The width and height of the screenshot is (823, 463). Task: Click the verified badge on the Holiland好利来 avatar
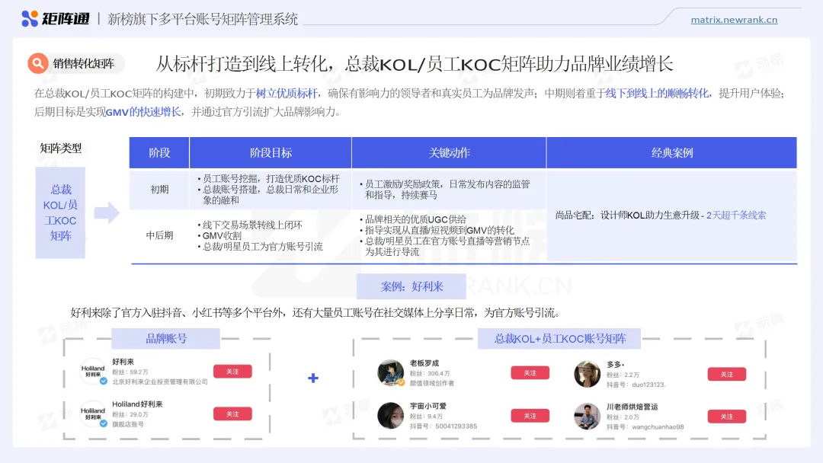pos(104,423)
